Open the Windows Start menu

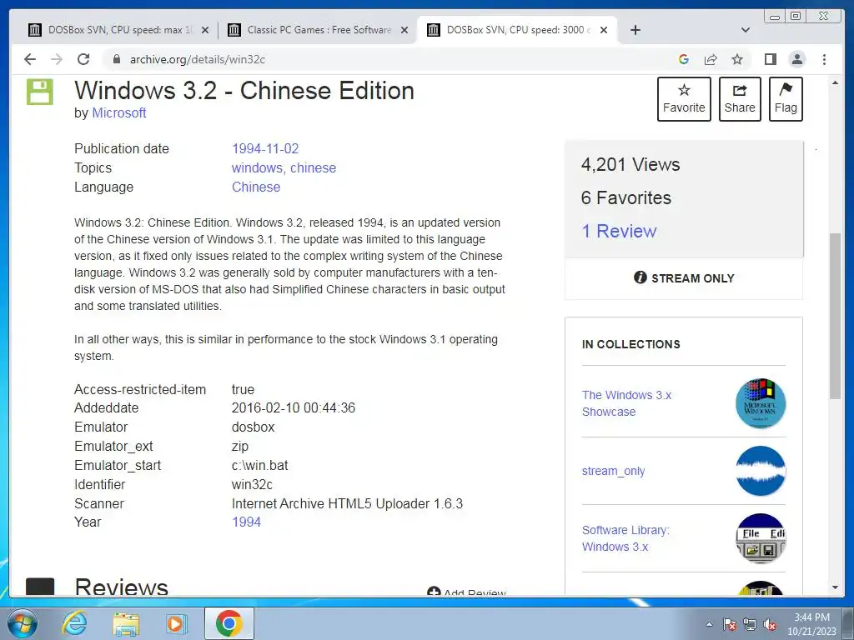pos(23,623)
